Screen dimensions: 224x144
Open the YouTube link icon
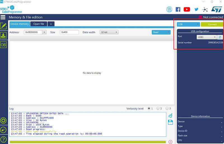[x=187, y=9]
